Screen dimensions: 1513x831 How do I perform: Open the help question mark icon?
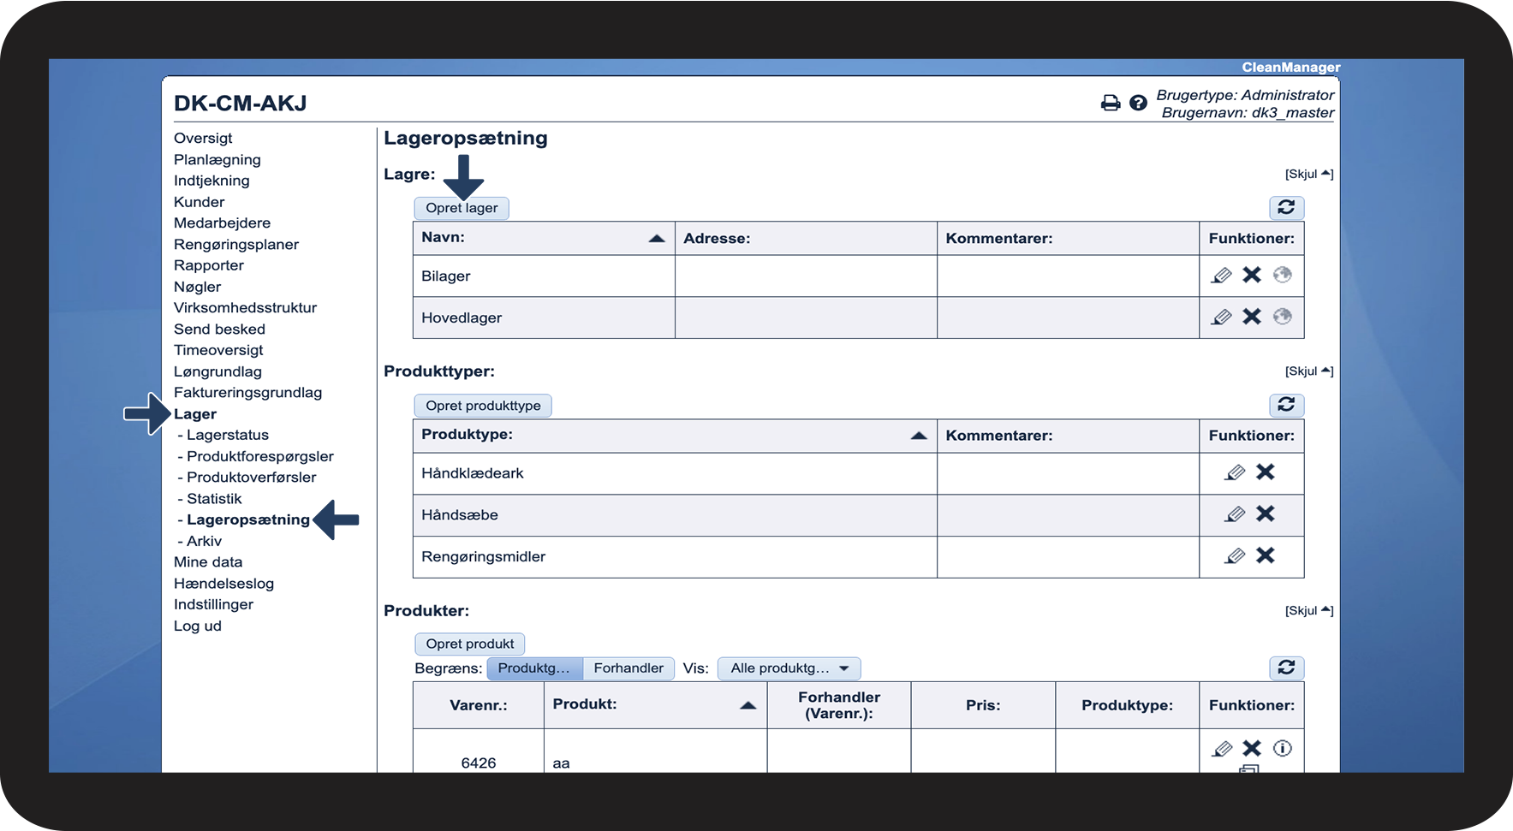[1138, 104]
